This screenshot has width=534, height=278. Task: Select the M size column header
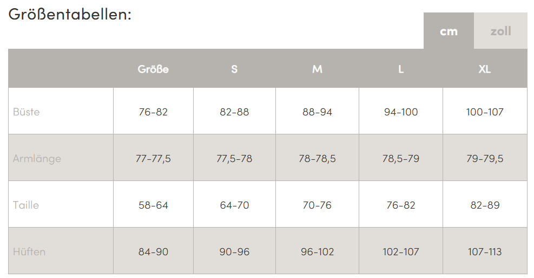317,69
